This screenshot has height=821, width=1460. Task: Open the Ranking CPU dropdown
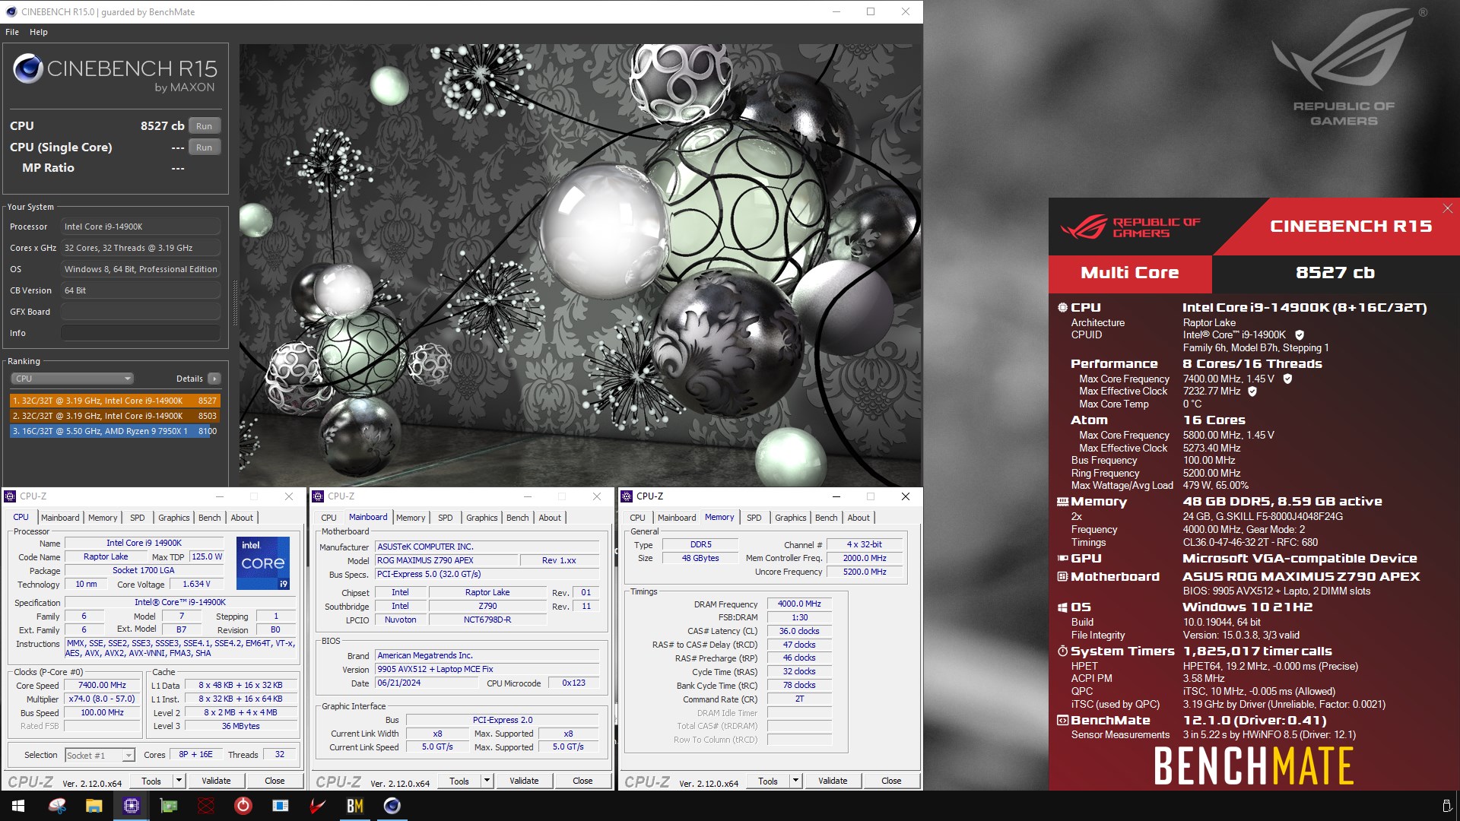click(x=72, y=379)
